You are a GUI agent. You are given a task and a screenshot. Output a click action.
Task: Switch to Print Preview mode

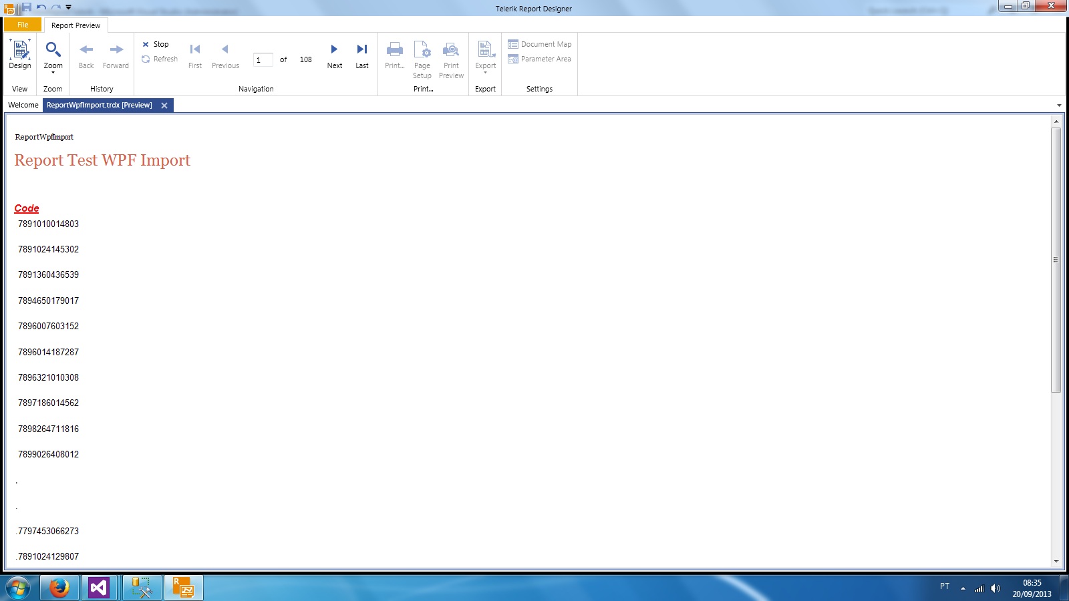(451, 60)
